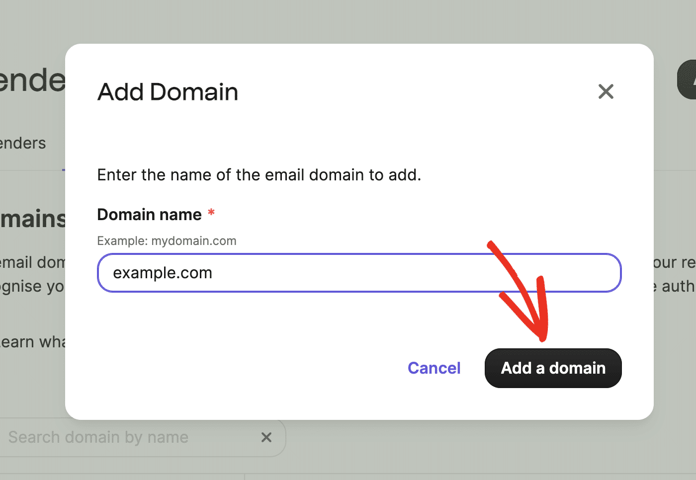Click the Search domain by name field
Screen dimensions: 696x480
pyautogui.click(x=124, y=437)
